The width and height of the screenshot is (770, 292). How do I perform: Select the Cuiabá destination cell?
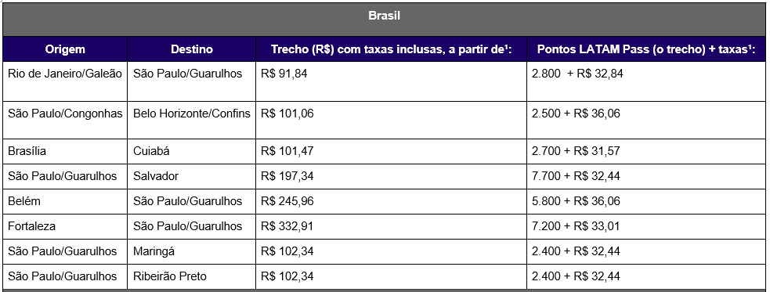point(191,151)
